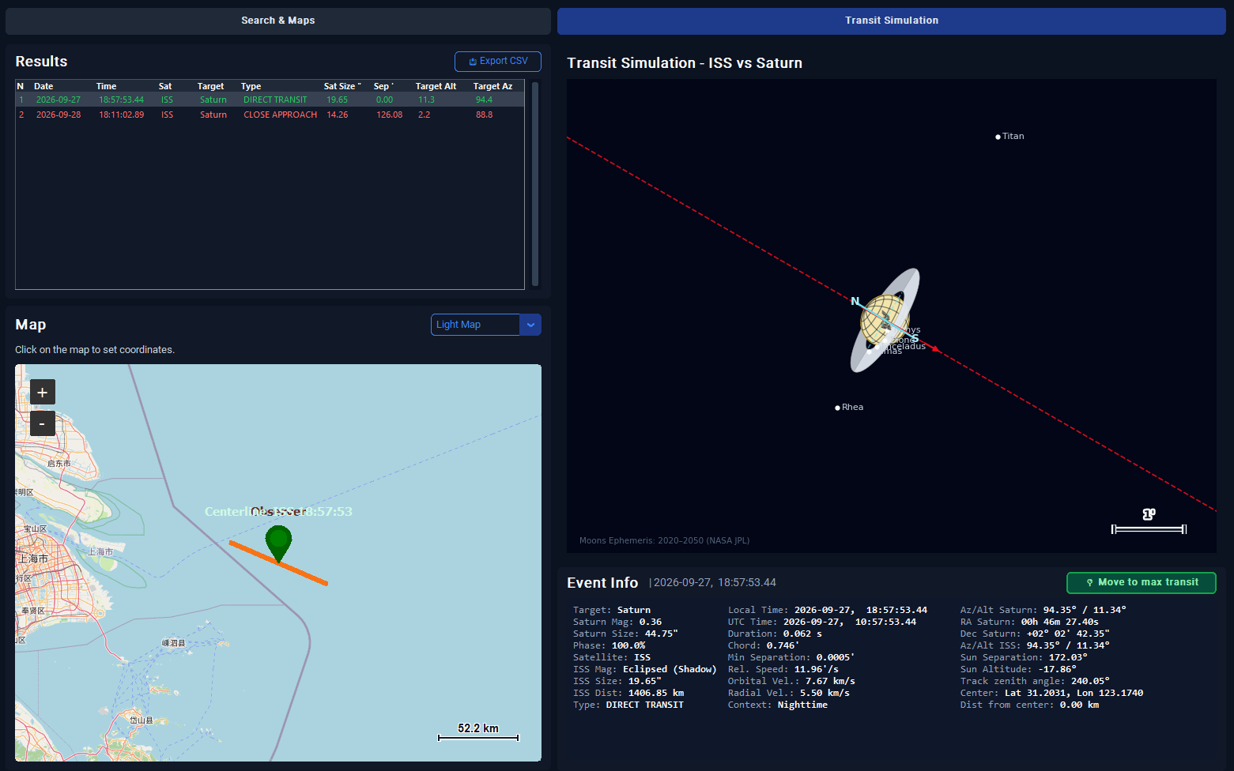Screen dimensions: 1234x771
Task: Click the Type column header
Action: click(x=251, y=86)
